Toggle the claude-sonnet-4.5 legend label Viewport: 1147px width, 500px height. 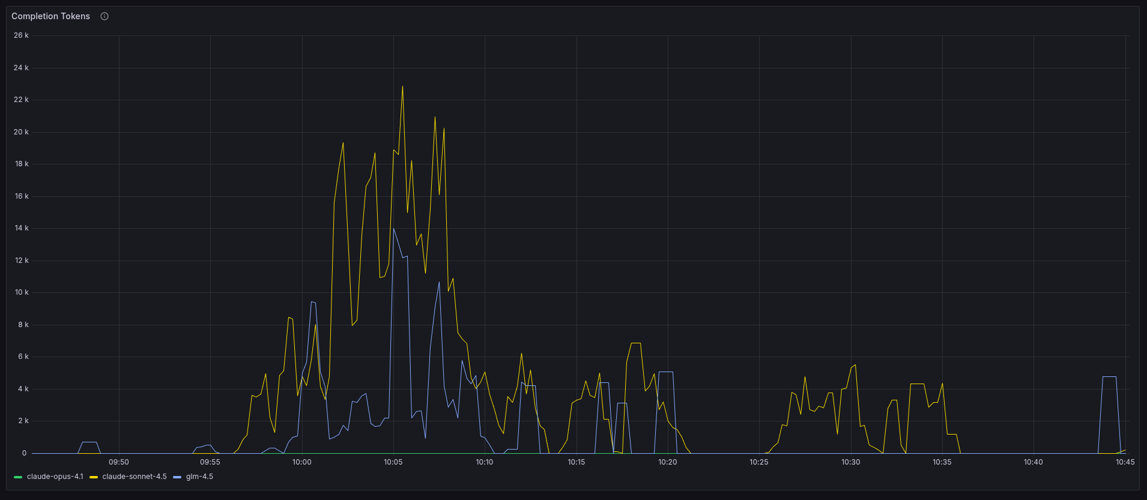pyautogui.click(x=134, y=477)
